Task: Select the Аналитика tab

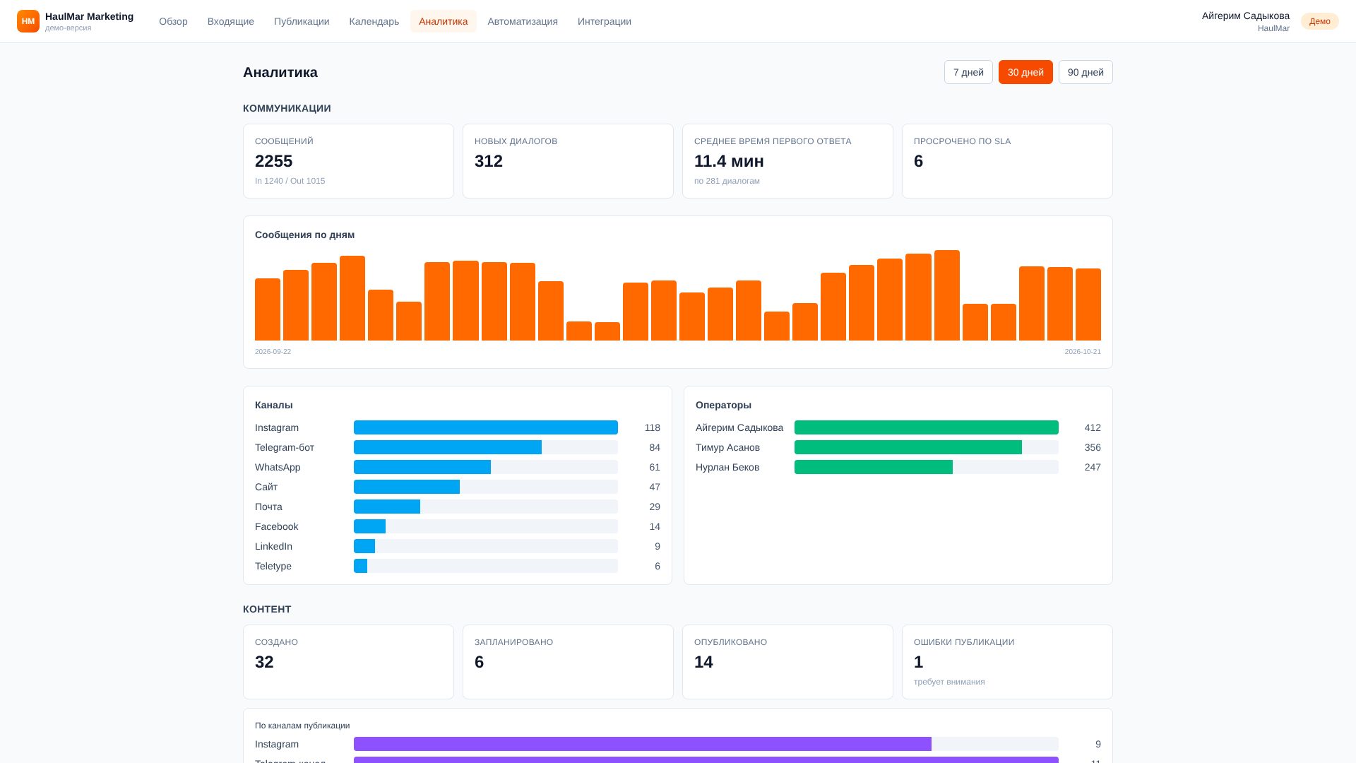Action: click(x=443, y=21)
